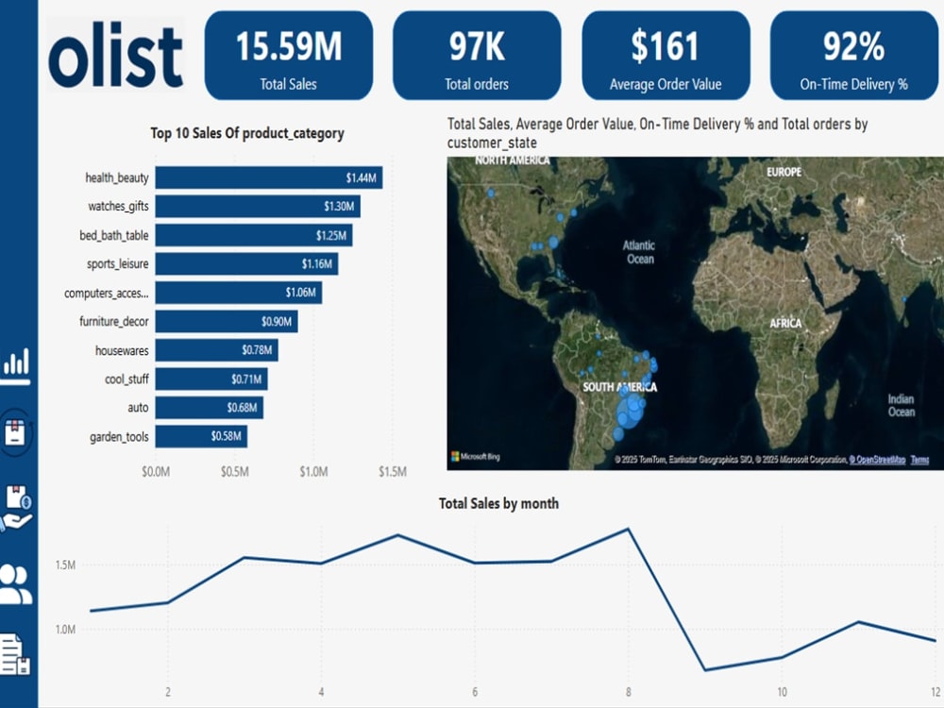Click month 10 on the x-axis
The height and width of the screenshot is (708, 944).
782,692
